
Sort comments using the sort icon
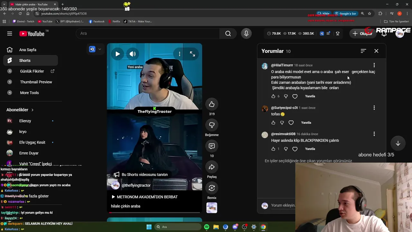[x=363, y=51]
